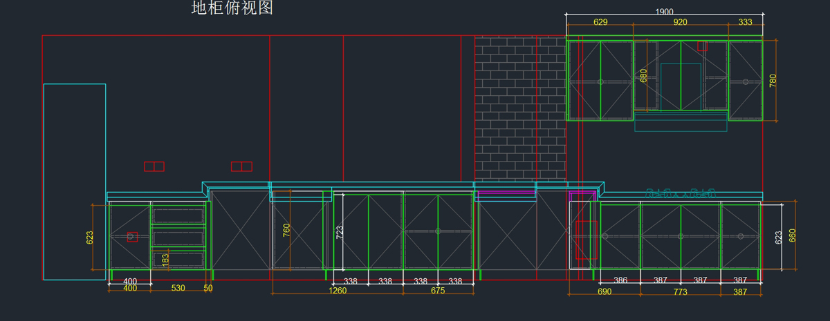
Task: Select the 530 dimension text
Action: click(x=178, y=288)
